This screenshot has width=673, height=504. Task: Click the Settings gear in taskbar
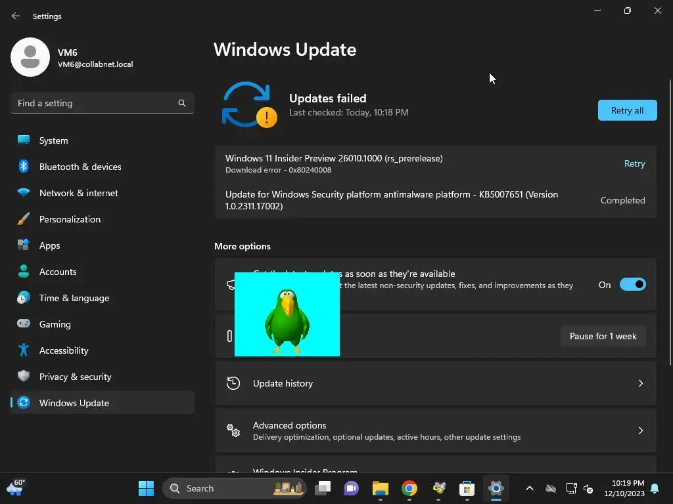[496, 488]
